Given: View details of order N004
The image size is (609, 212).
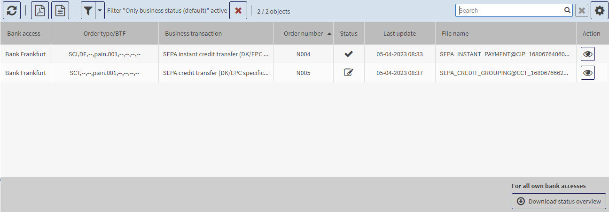Looking at the screenshot, I should click(x=587, y=54).
